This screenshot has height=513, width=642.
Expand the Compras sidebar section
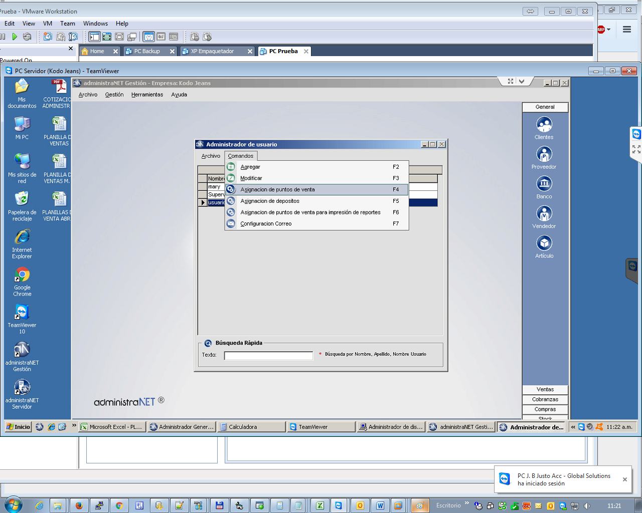point(545,409)
